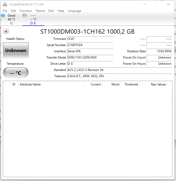Screen dimensions: 176x181
Task: Click the Worst column header
Action: click(x=112, y=84)
